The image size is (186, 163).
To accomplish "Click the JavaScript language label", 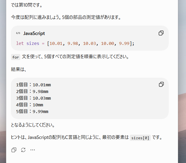I will [x=34, y=33].
